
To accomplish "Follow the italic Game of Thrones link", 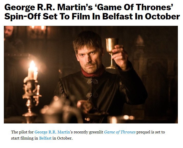I will (x=120, y=132).
